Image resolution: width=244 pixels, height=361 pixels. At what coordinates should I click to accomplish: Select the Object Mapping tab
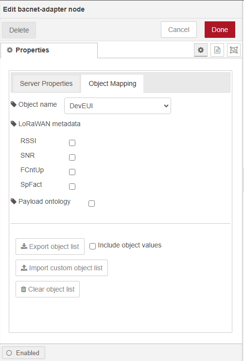point(112,83)
